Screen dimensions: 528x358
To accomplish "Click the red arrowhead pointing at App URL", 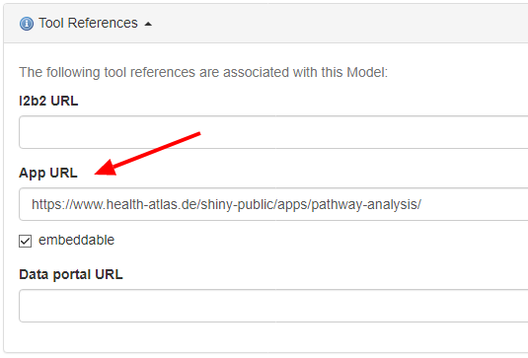I will (x=106, y=168).
